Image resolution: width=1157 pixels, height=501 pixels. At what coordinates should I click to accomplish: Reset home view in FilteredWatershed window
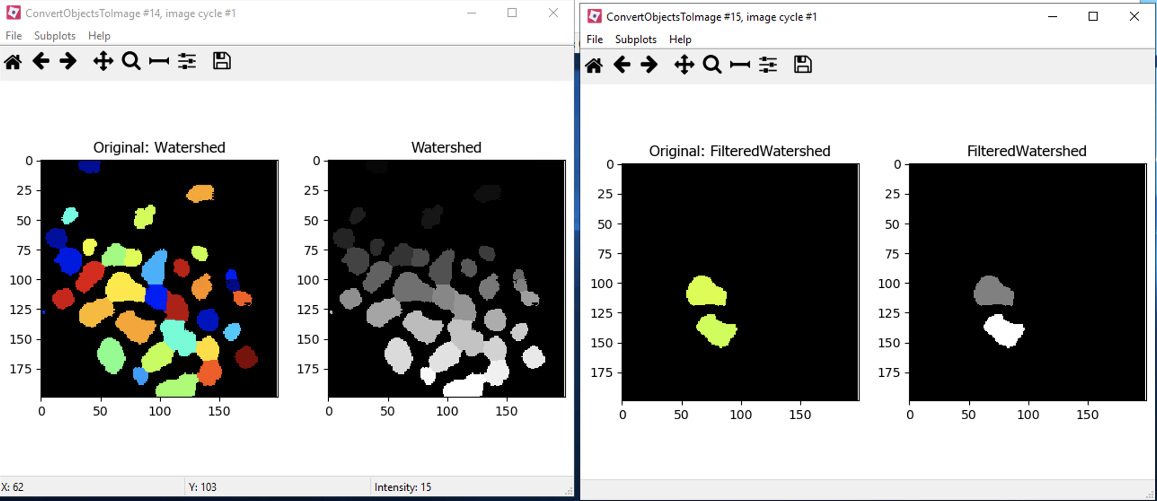(595, 65)
